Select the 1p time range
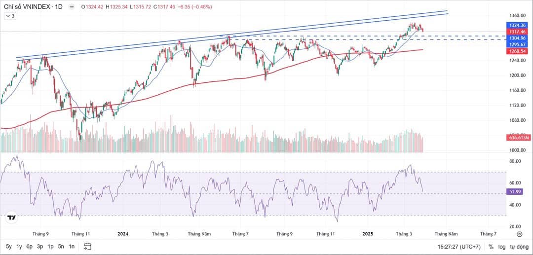This screenshot has height=255, width=533. point(50,246)
